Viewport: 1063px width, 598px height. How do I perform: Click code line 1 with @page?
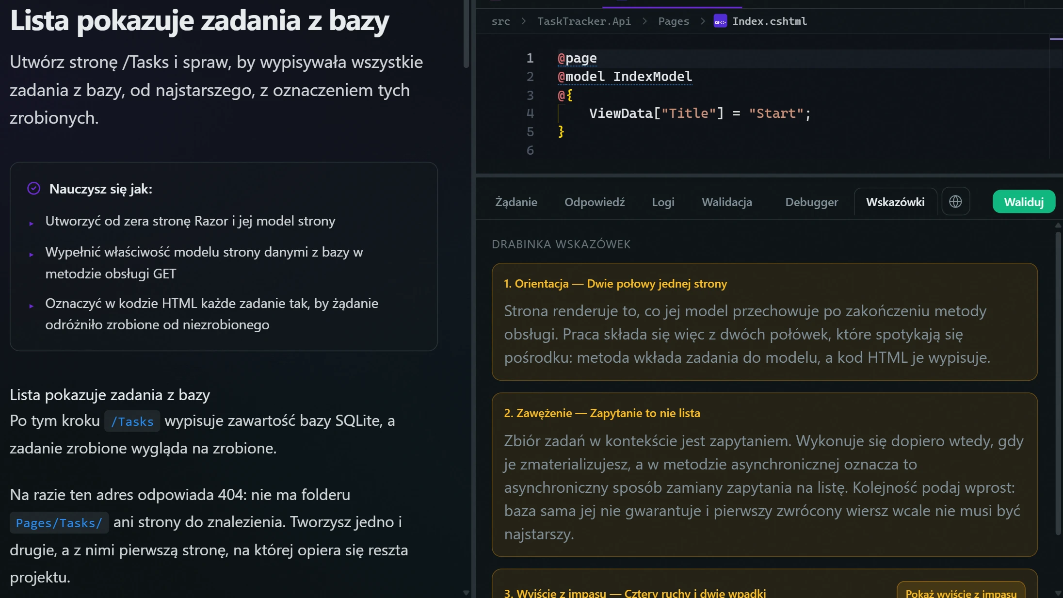(577, 58)
